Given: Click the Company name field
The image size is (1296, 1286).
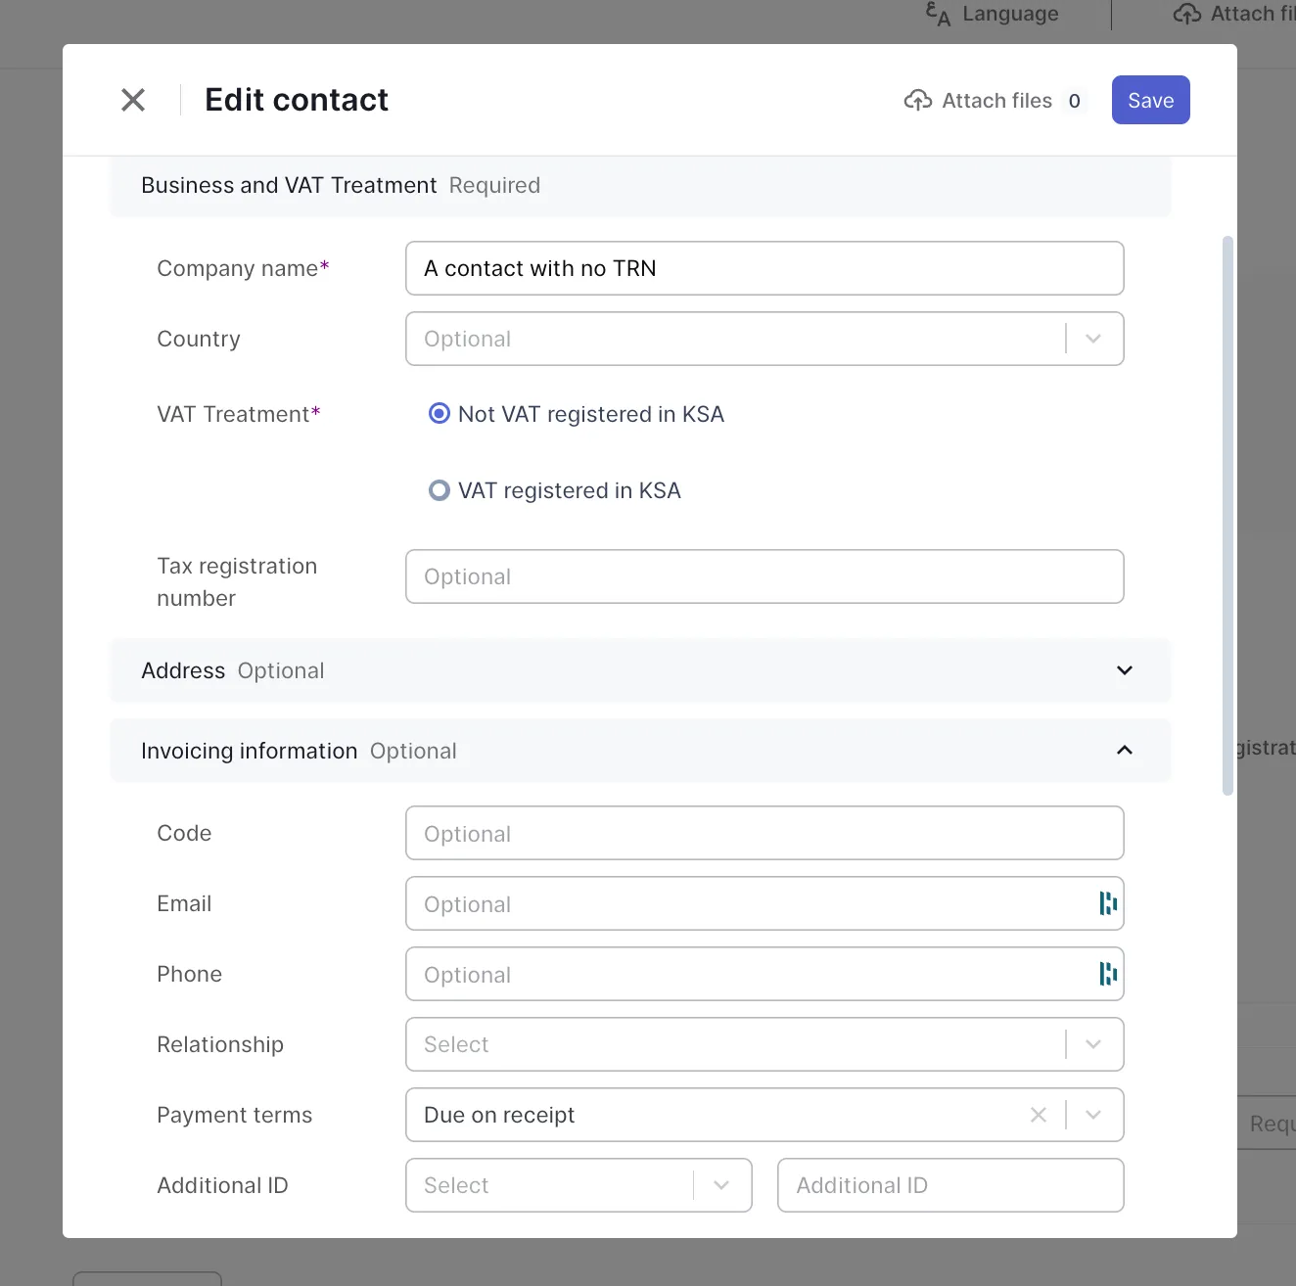Looking at the screenshot, I should pos(764,268).
